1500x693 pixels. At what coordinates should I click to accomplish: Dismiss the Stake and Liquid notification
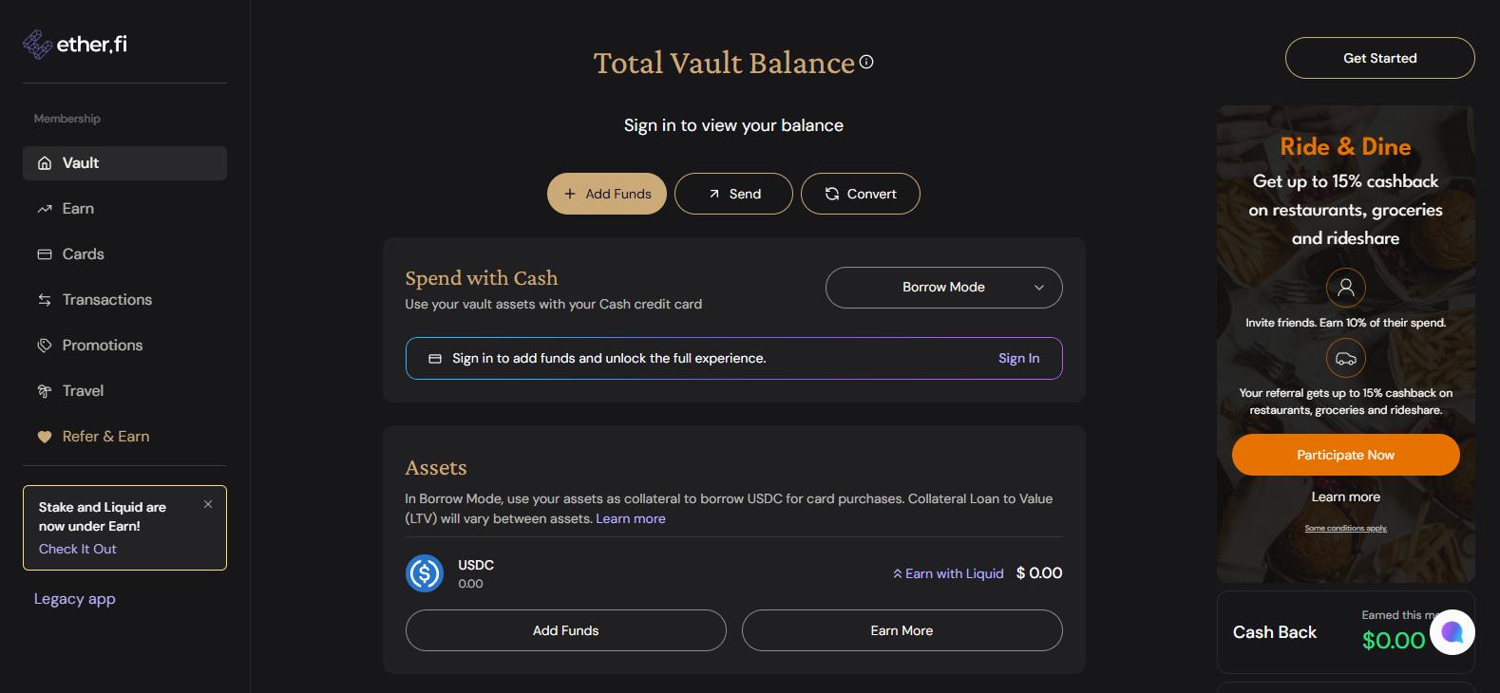pyautogui.click(x=208, y=504)
